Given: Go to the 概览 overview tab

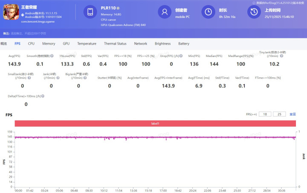Looking at the screenshot, I should [4, 44].
